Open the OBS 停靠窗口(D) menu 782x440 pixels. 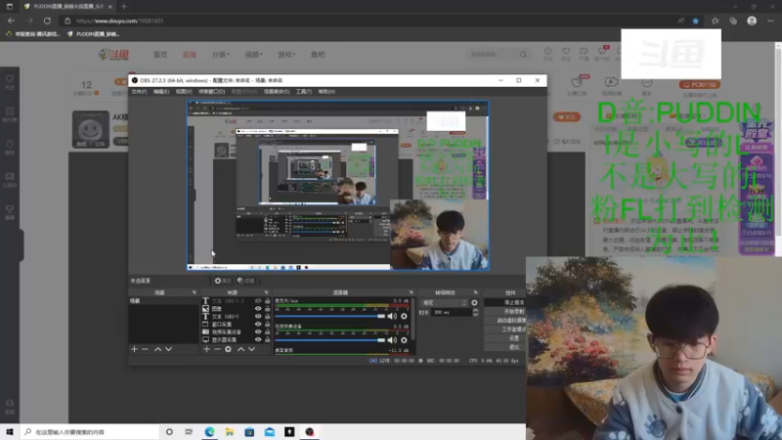(x=211, y=92)
